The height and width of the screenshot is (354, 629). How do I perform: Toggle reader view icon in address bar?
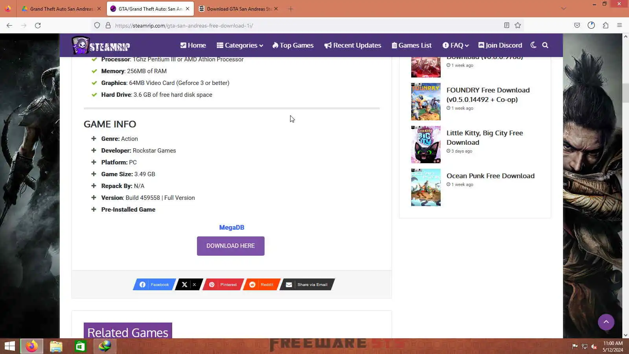507,26
